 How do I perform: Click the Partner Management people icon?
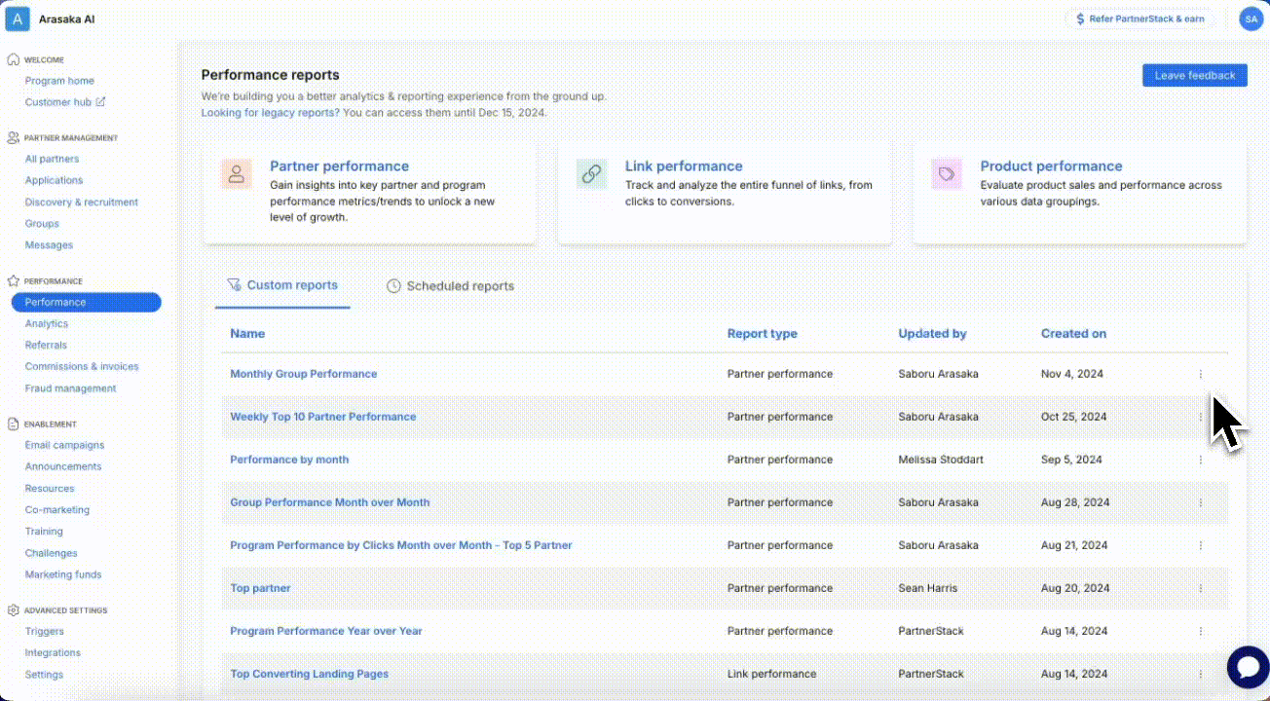tap(14, 138)
